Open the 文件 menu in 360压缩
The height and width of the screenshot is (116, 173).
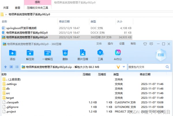tap(99, 44)
